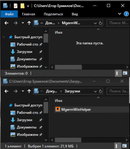
Task: Go up one level in bottom window
Action: tap(29, 91)
